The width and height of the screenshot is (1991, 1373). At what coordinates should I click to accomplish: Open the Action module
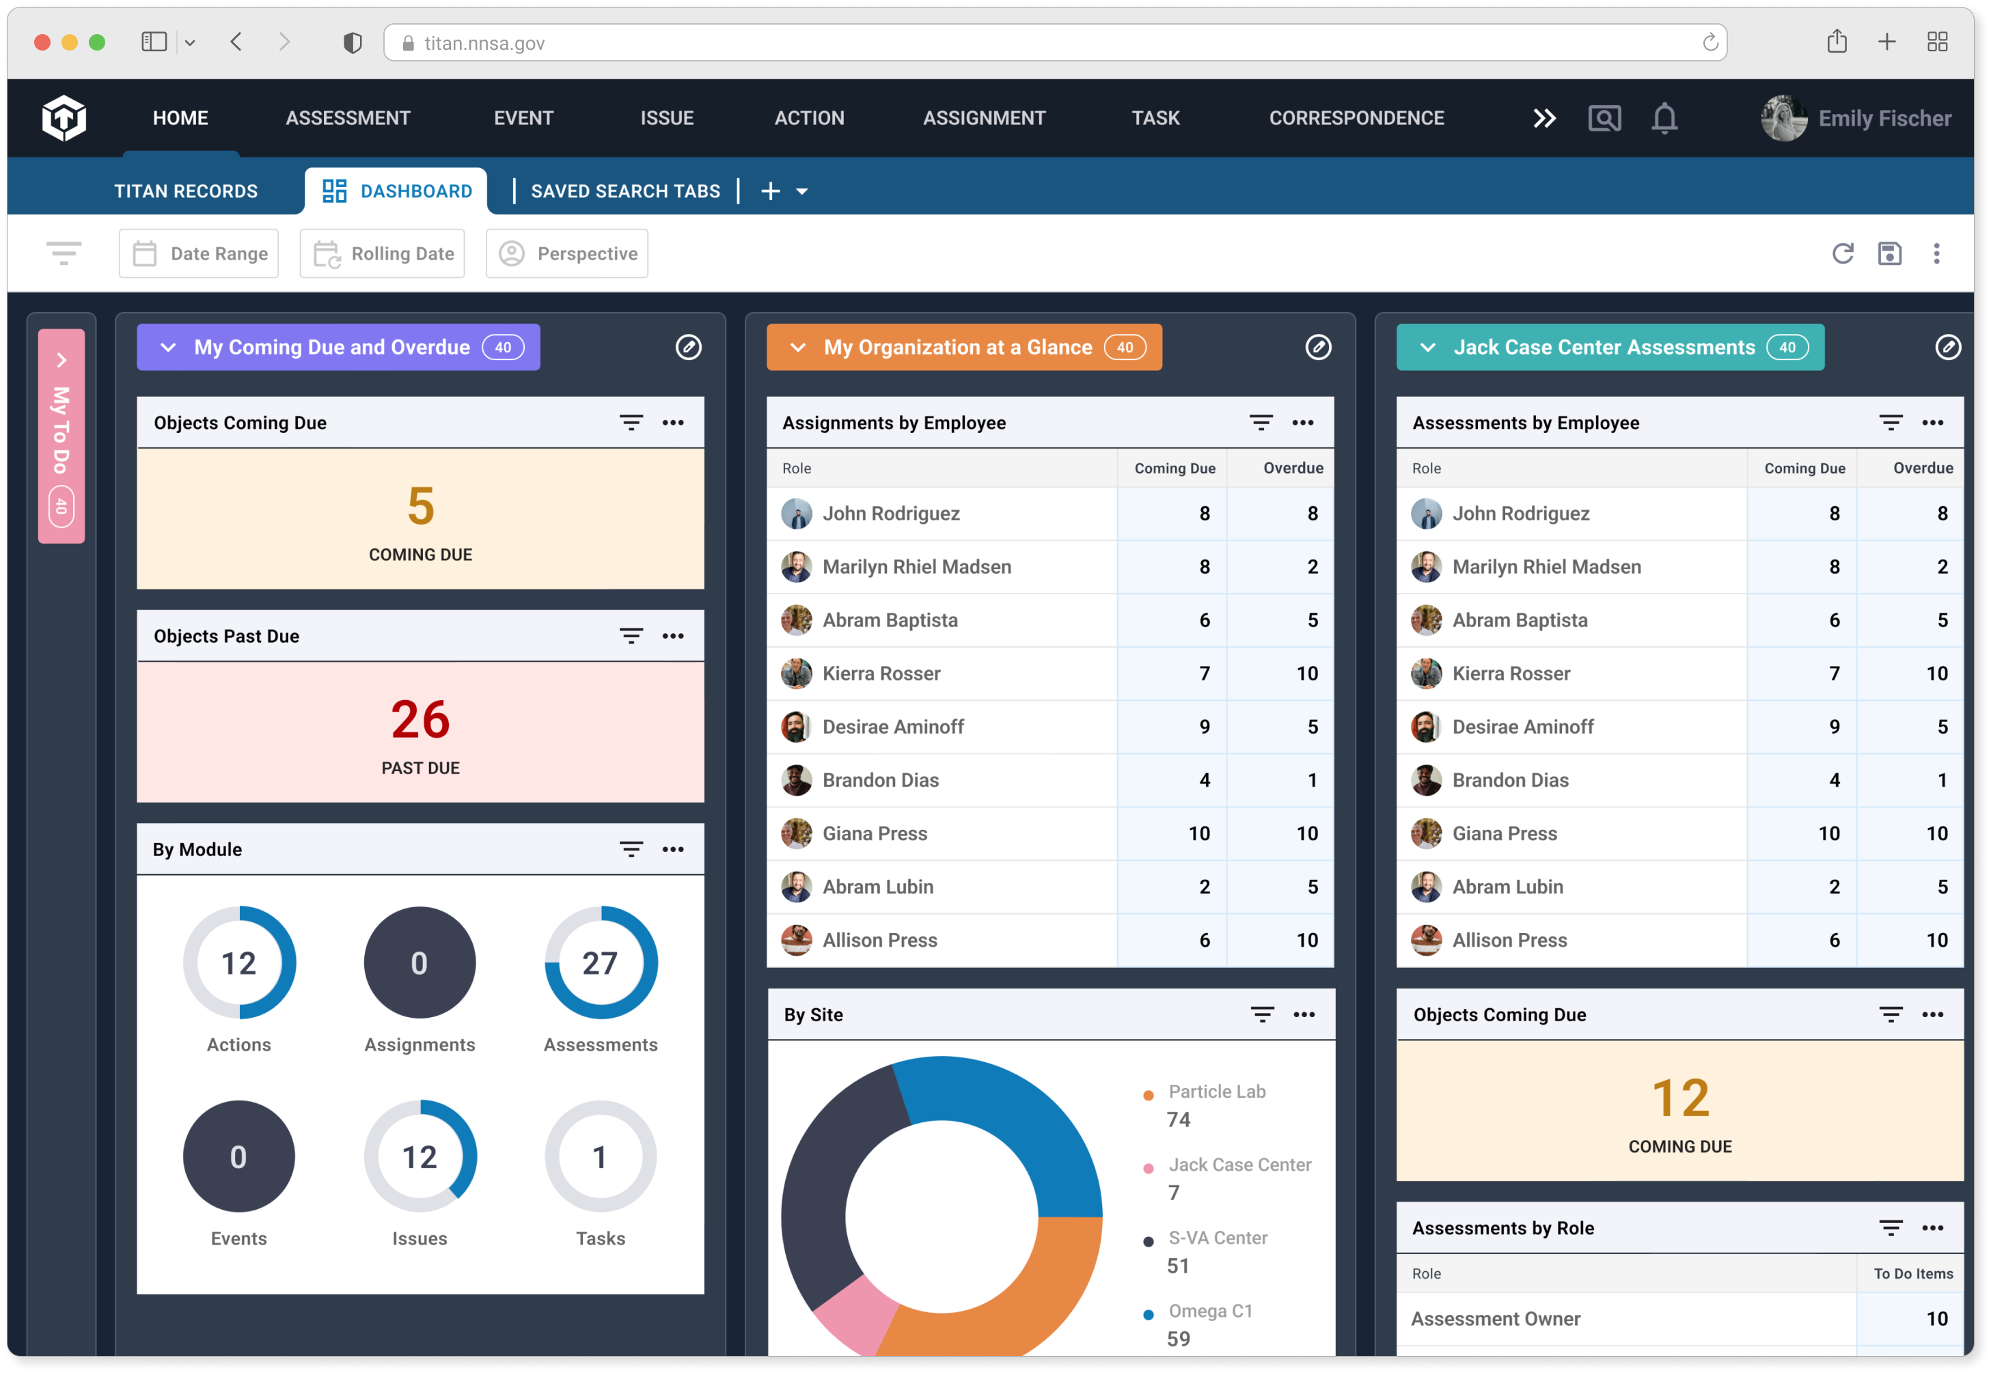pyautogui.click(x=809, y=118)
